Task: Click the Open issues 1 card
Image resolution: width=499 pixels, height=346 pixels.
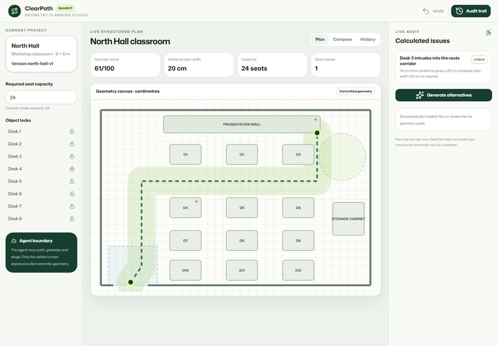Action: pos(345,65)
